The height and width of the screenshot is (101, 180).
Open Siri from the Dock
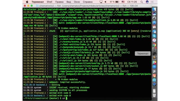point(154,14)
